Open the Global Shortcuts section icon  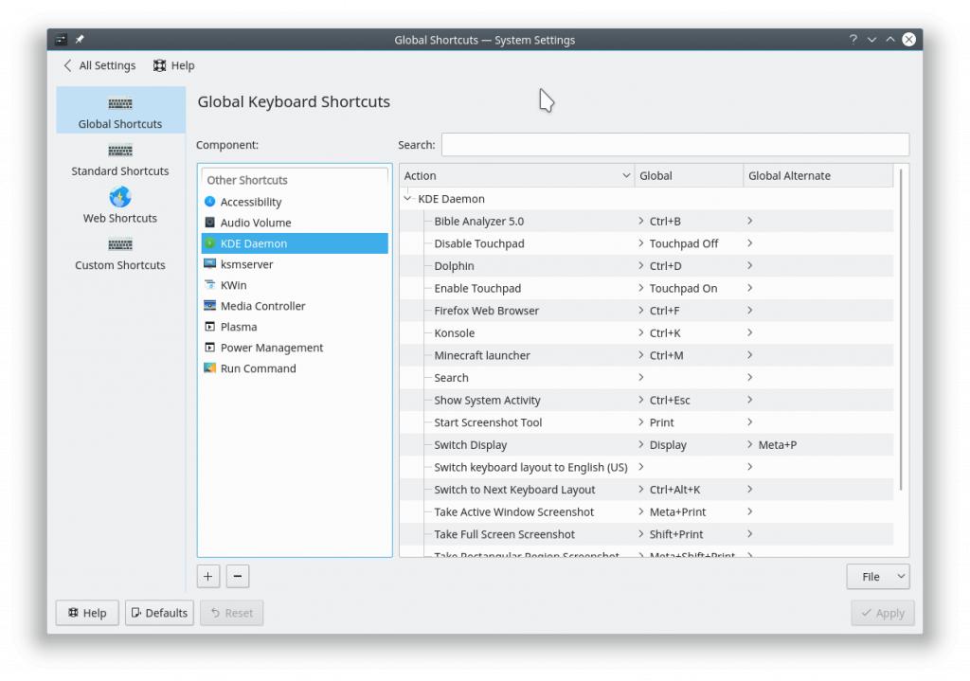tap(120, 103)
